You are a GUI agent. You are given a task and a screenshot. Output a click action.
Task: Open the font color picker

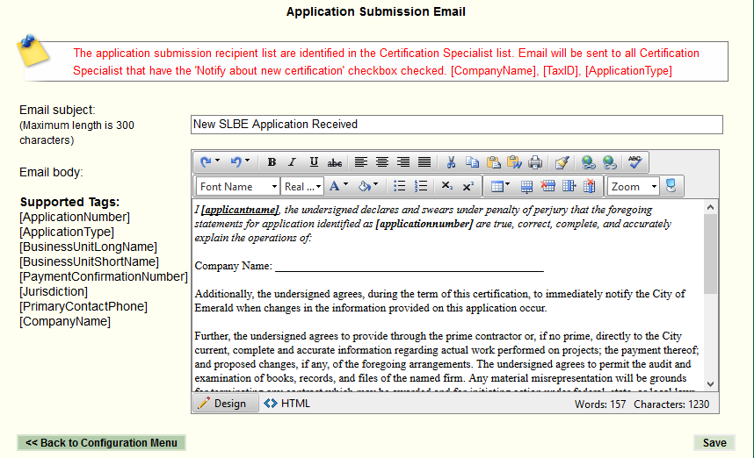click(338, 186)
